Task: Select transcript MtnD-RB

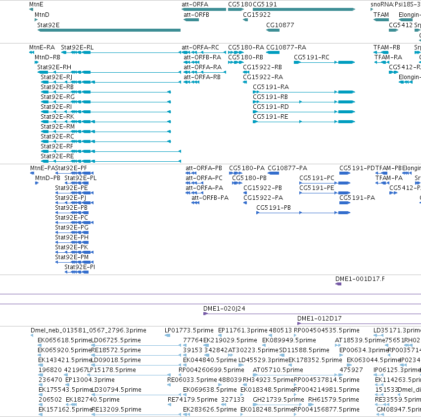Action: click(37, 62)
